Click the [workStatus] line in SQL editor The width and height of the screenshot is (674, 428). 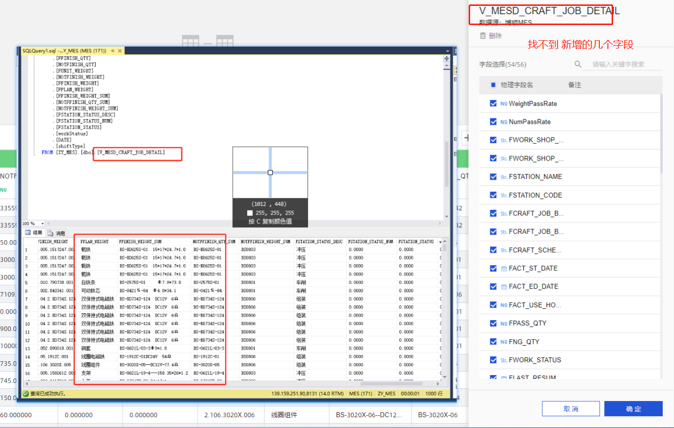(x=72, y=134)
